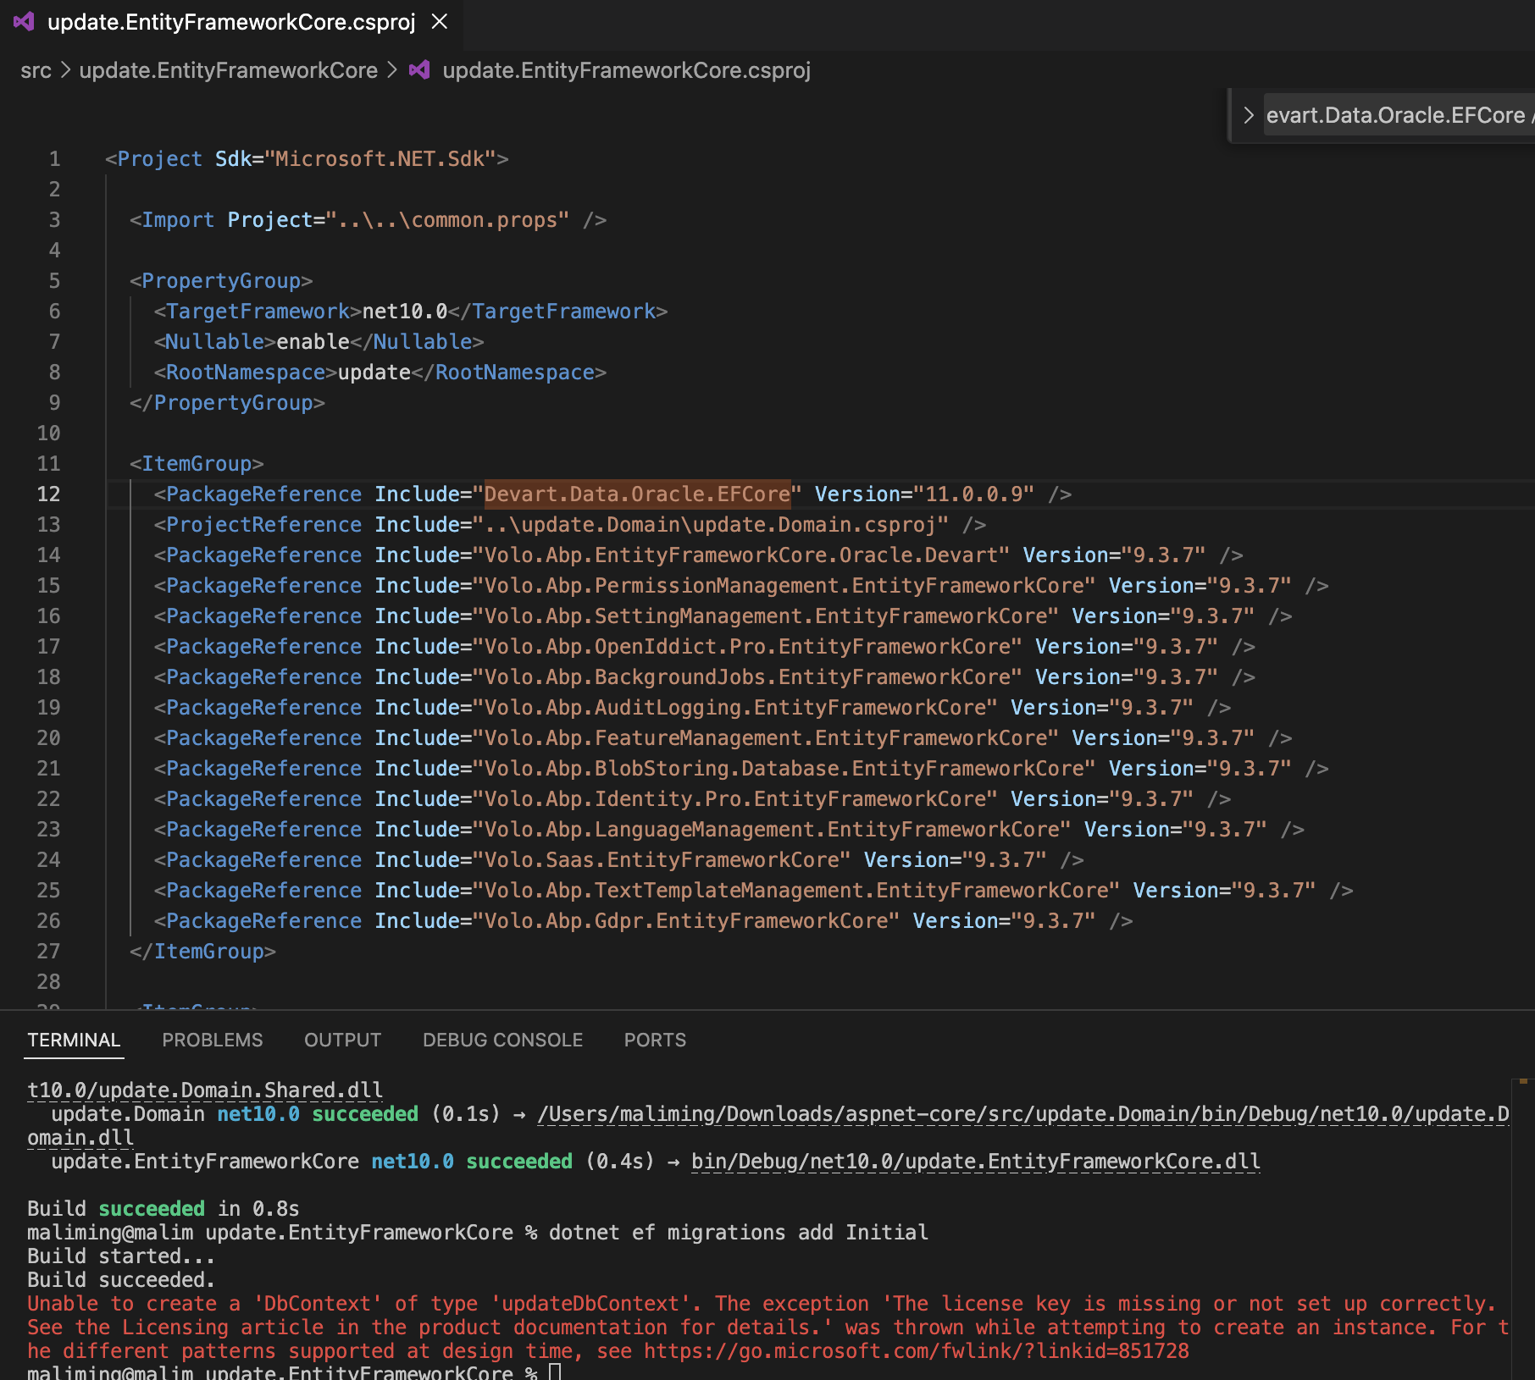Open the src breadcrumb dropdown

pos(36,70)
